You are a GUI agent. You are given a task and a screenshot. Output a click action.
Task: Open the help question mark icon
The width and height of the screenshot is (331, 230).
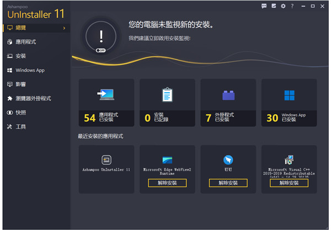tap(292, 6)
